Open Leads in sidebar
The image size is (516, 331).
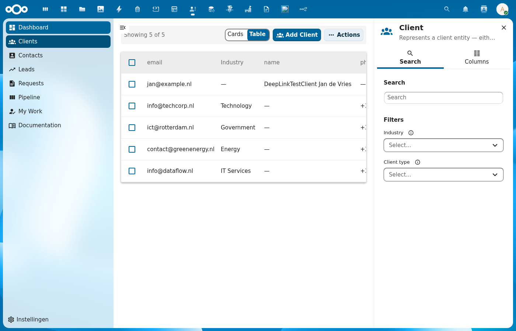[58, 70]
